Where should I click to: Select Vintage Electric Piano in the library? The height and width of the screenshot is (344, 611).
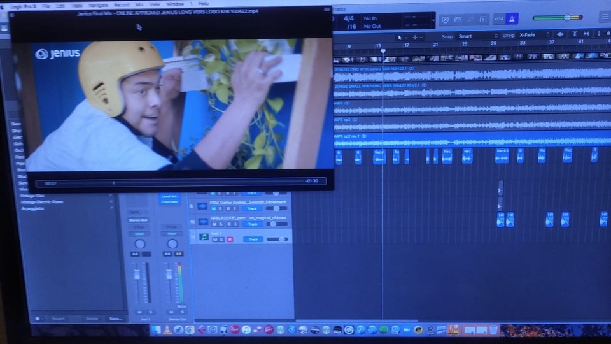42,202
